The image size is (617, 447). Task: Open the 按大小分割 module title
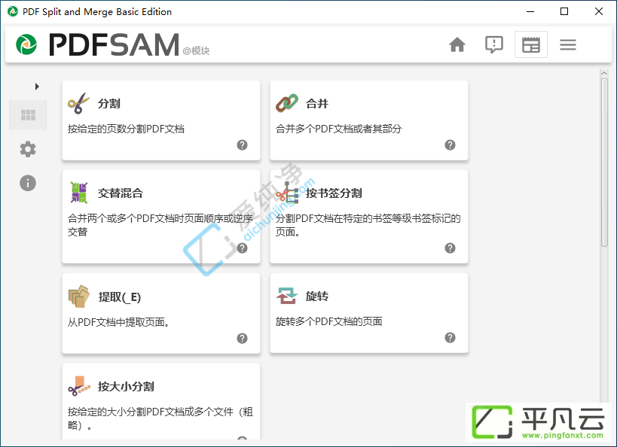click(126, 387)
